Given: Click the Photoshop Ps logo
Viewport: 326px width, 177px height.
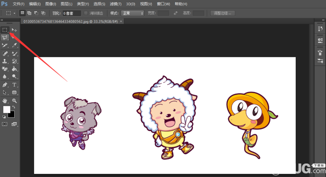Looking at the screenshot, I should click(4, 4).
